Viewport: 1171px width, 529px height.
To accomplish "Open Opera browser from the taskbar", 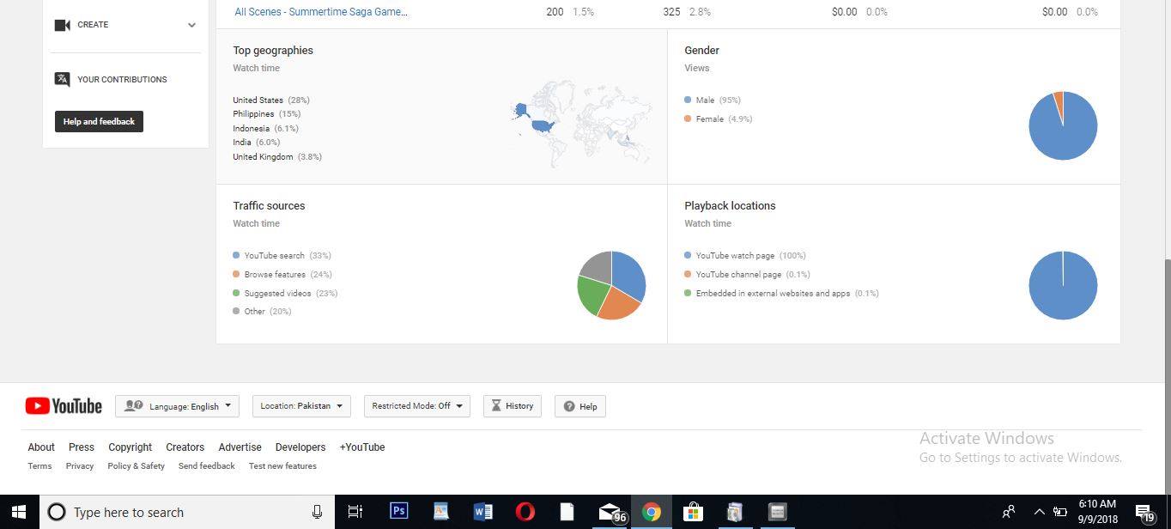I will [x=525, y=512].
